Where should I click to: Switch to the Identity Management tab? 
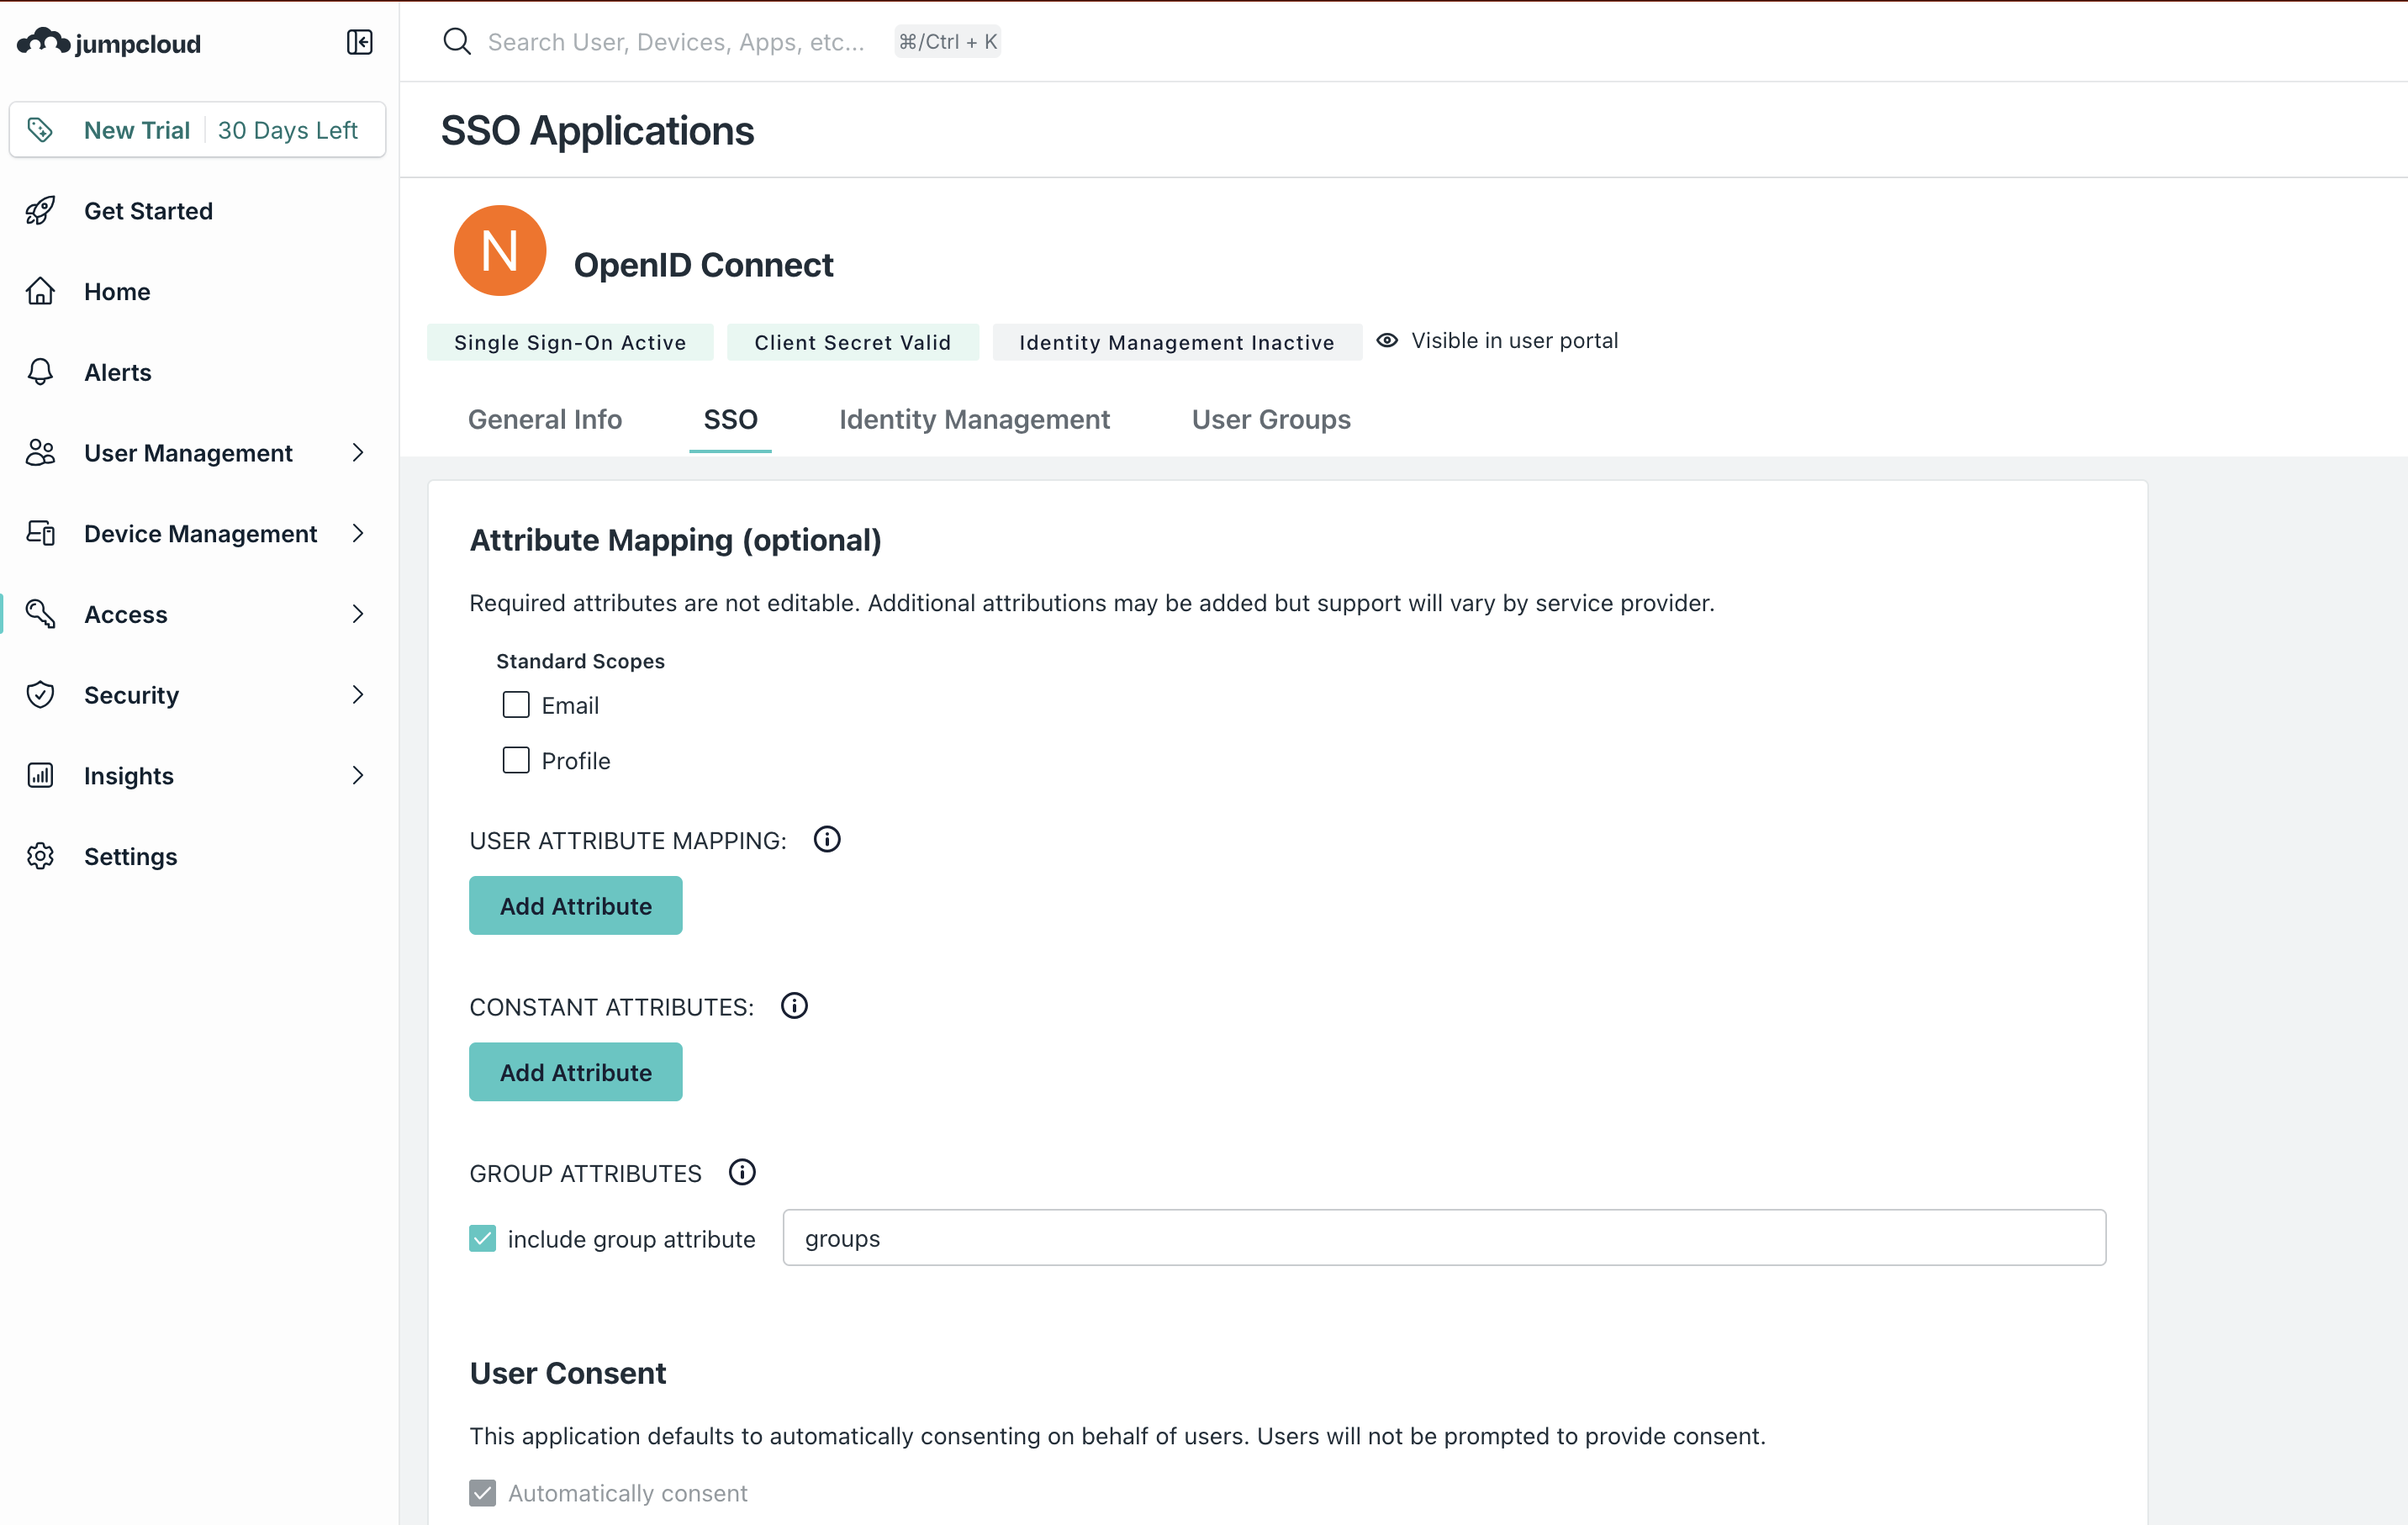(x=974, y=419)
